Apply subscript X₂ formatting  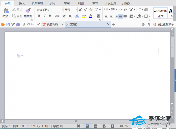(x=70, y=16)
